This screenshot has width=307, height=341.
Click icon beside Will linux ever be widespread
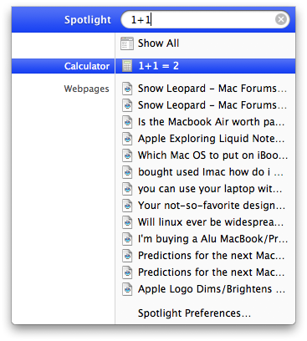(x=127, y=222)
